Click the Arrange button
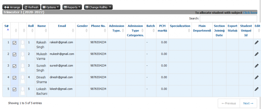Screen dimensions: 261x109 pyautogui.click(x=12, y=7)
